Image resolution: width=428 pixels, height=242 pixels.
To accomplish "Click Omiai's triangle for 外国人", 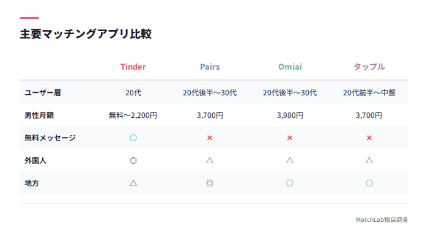I will [290, 160].
